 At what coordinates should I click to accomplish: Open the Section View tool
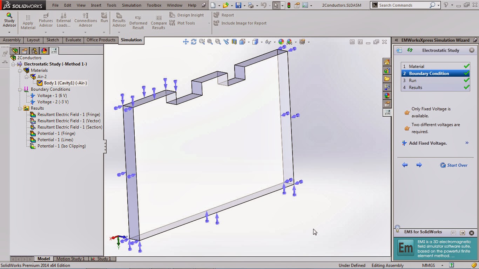point(235,41)
